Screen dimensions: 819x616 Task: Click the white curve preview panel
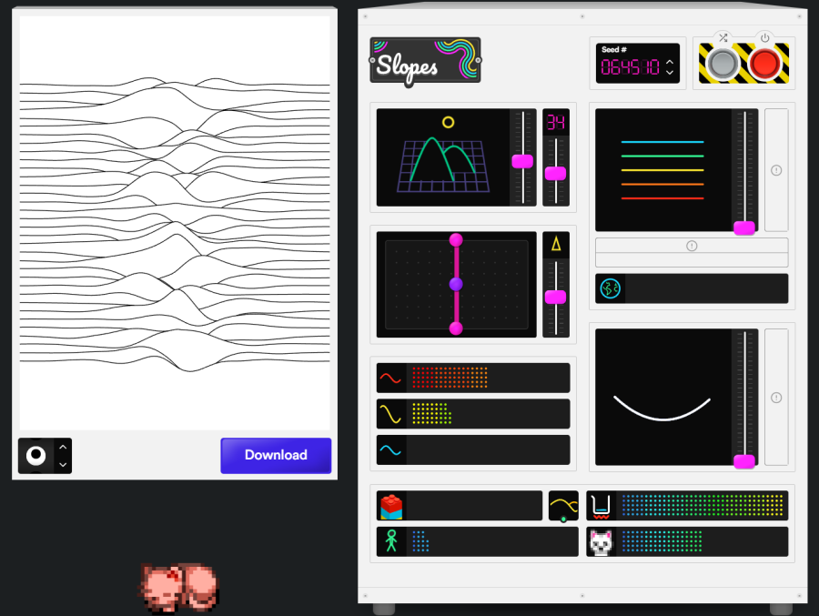pos(662,397)
